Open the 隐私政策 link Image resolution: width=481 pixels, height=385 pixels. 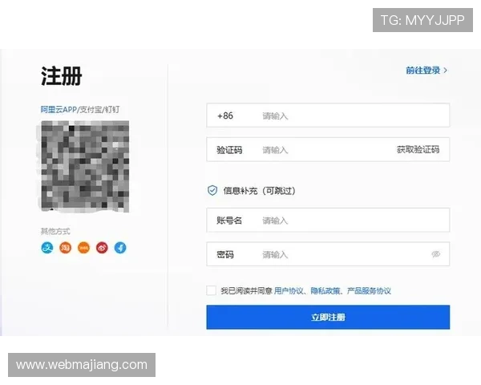[325, 290]
